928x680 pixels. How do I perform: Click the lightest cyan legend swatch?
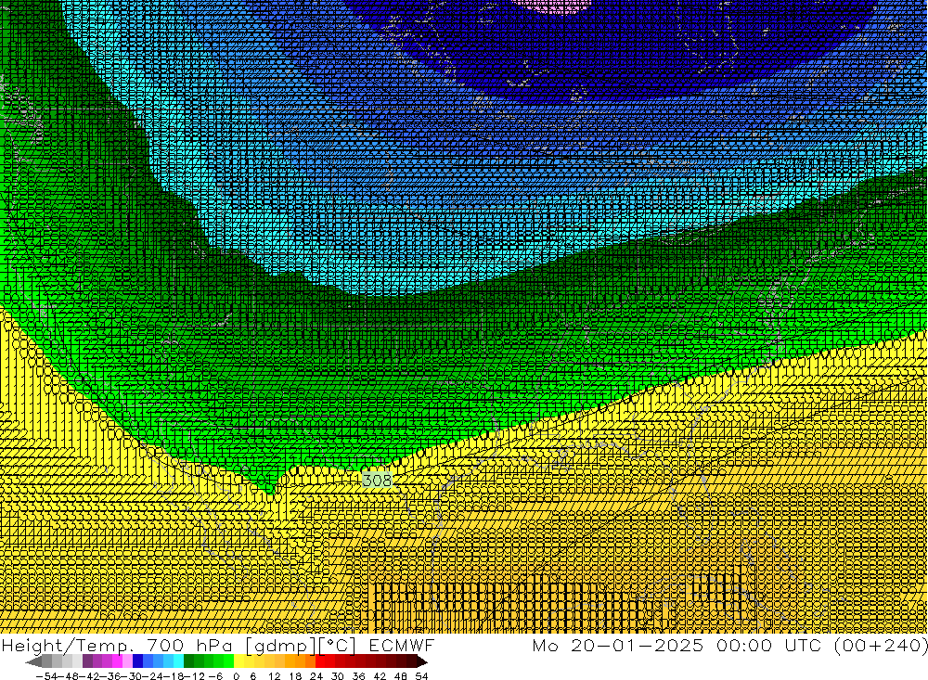pyautogui.click(x=178, y=661)
